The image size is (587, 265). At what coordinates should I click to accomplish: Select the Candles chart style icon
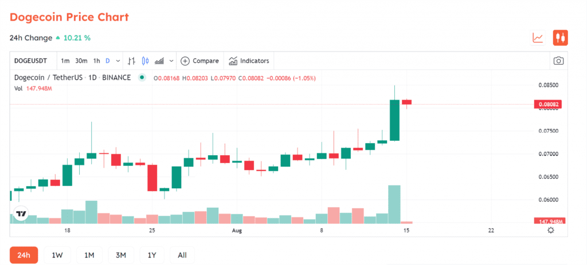tap(145, 61)
